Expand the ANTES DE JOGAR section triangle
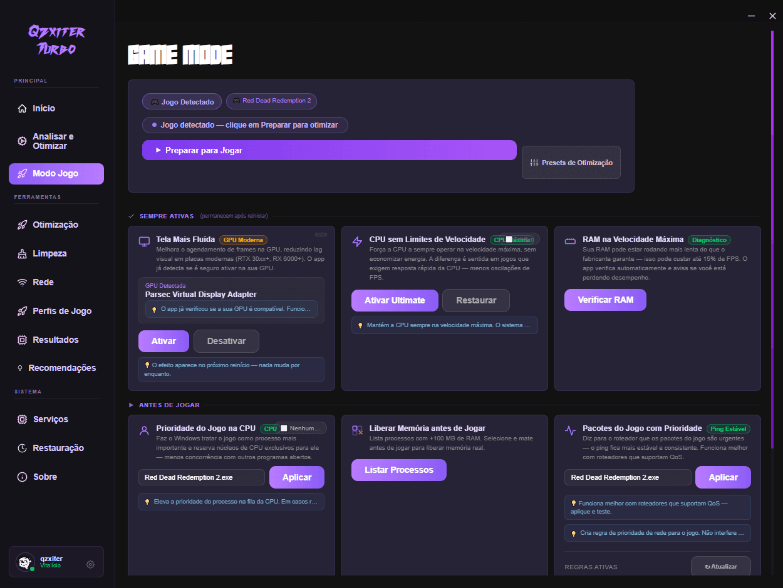This screenshot has width=783, height=588. 132,405
